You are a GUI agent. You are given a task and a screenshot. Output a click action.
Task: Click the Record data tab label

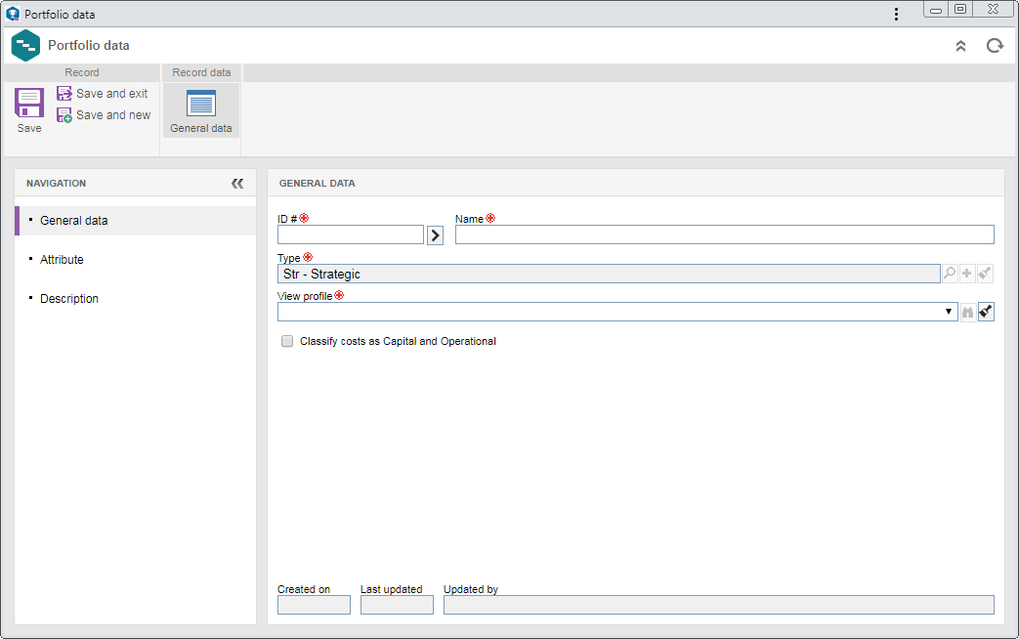[x=201, y=73]
